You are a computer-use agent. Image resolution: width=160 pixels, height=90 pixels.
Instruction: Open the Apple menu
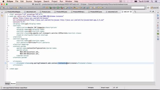click(3, 1)
